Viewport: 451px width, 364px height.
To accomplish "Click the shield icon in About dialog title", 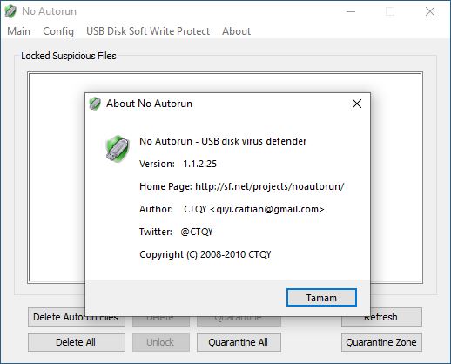I will (x=95, y=104).
